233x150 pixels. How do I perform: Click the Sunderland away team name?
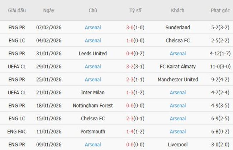tap(178, 27)
